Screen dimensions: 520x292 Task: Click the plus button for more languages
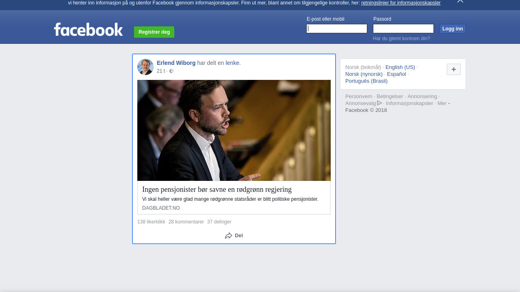pos(453,69)
